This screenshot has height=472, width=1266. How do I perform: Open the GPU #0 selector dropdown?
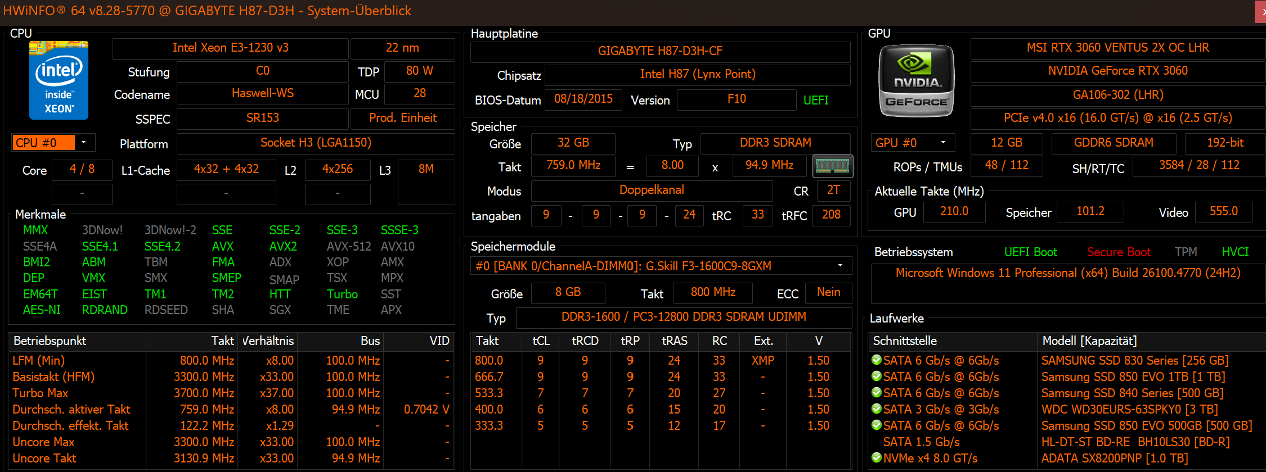944,142
